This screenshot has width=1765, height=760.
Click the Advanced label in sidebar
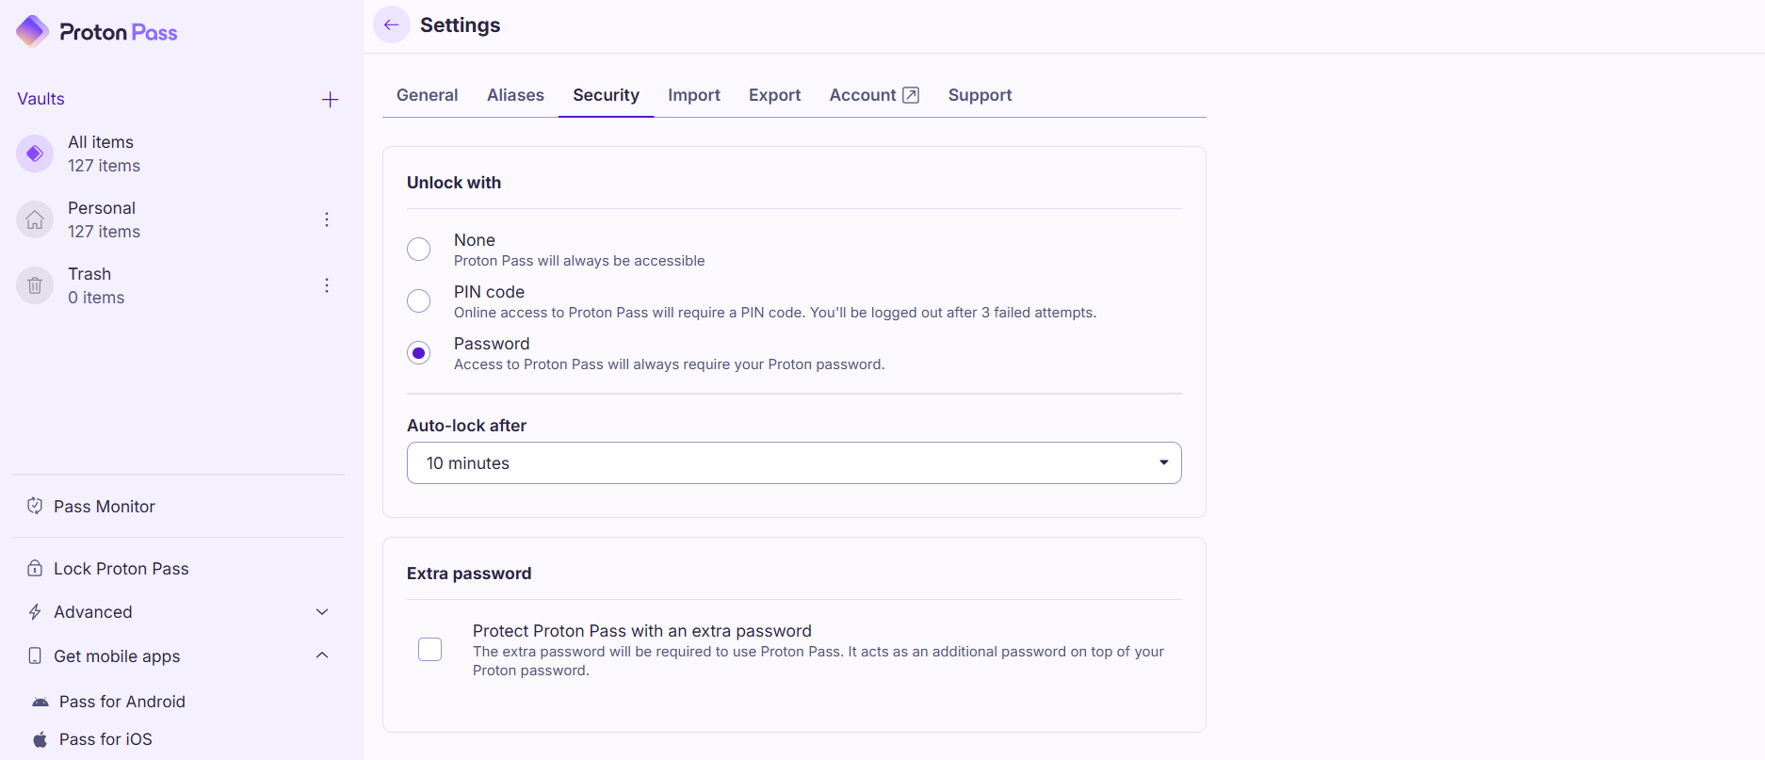(x=93, y=612)
